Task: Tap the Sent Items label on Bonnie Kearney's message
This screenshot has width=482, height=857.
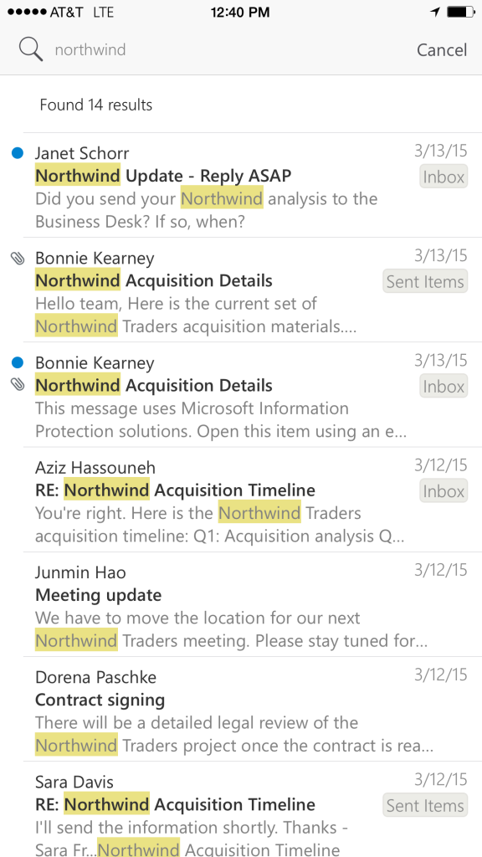Action: click(x=425, y=282)
